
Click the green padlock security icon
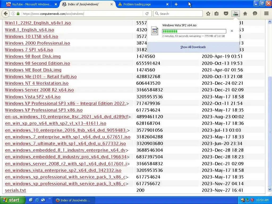[18, 14]
